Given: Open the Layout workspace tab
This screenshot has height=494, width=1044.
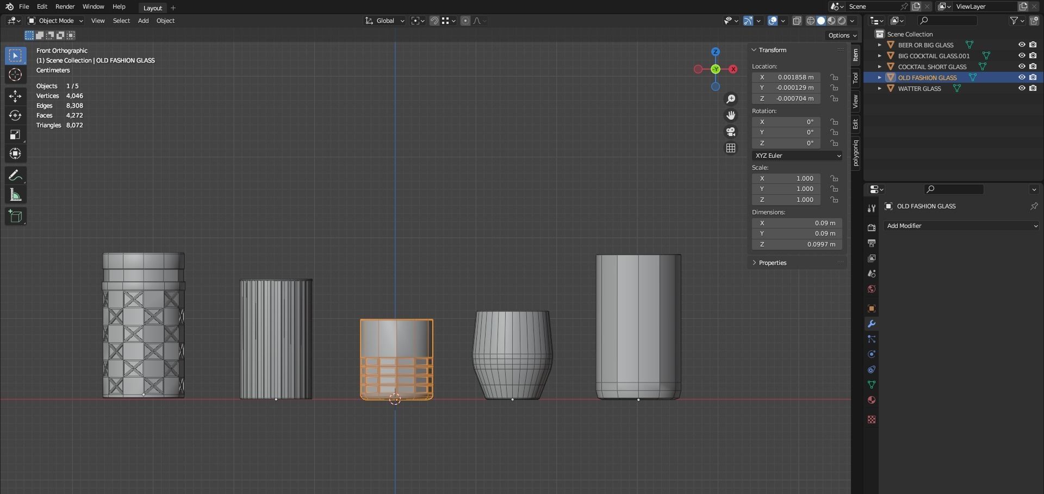Looking at the screenshot, I should 153,8.
